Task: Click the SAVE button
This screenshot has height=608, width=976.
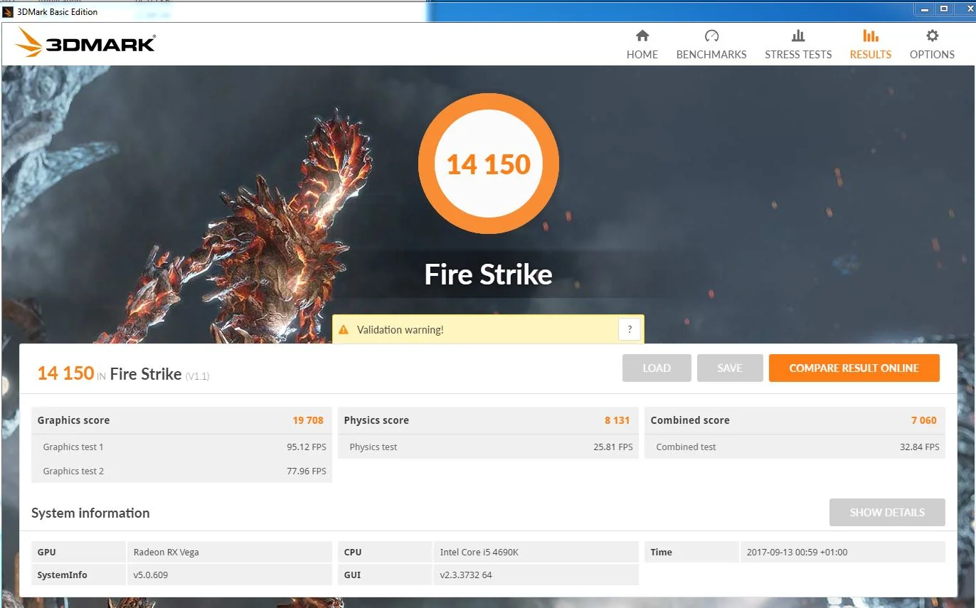Action: click(730, 368)
